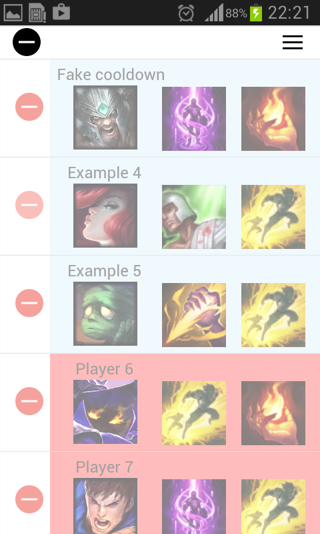Start Teleport spell cooldown for Fake cooldown
This screenshot has width=320, height=534.
pos(194,119)
